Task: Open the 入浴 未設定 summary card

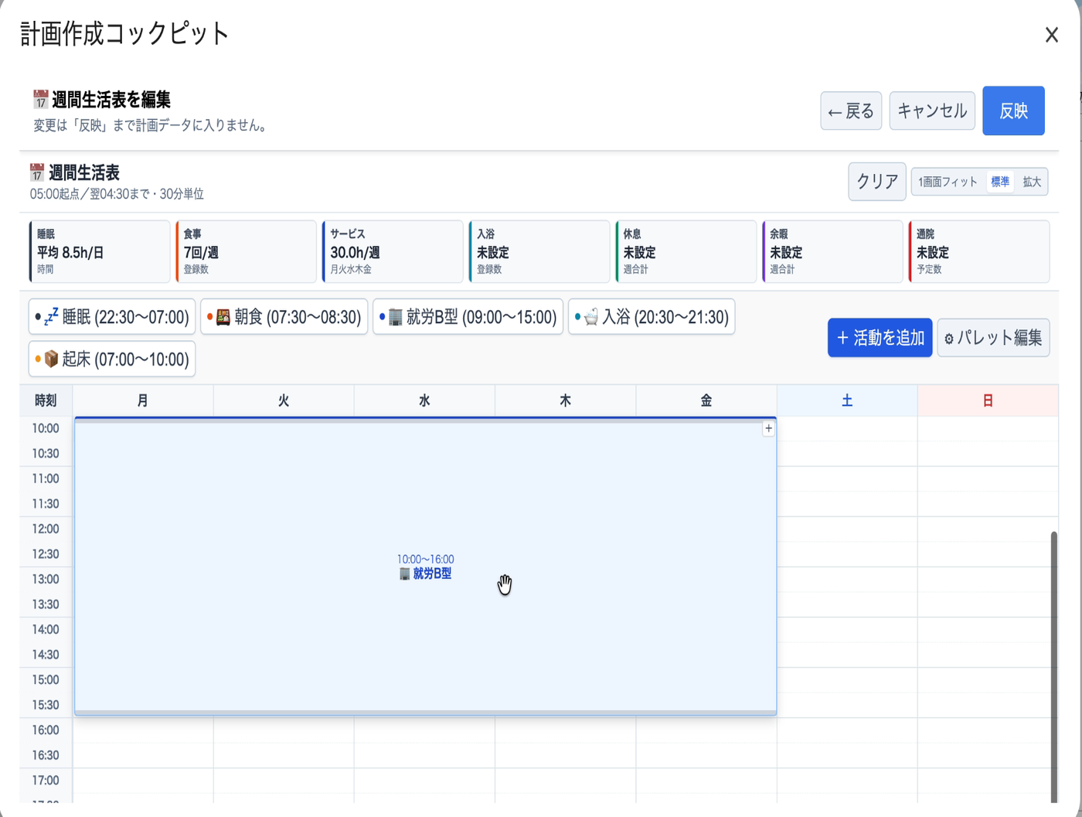Action: pos(539,252)
